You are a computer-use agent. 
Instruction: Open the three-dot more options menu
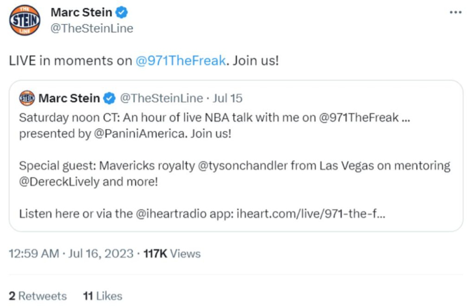[456, 13]
